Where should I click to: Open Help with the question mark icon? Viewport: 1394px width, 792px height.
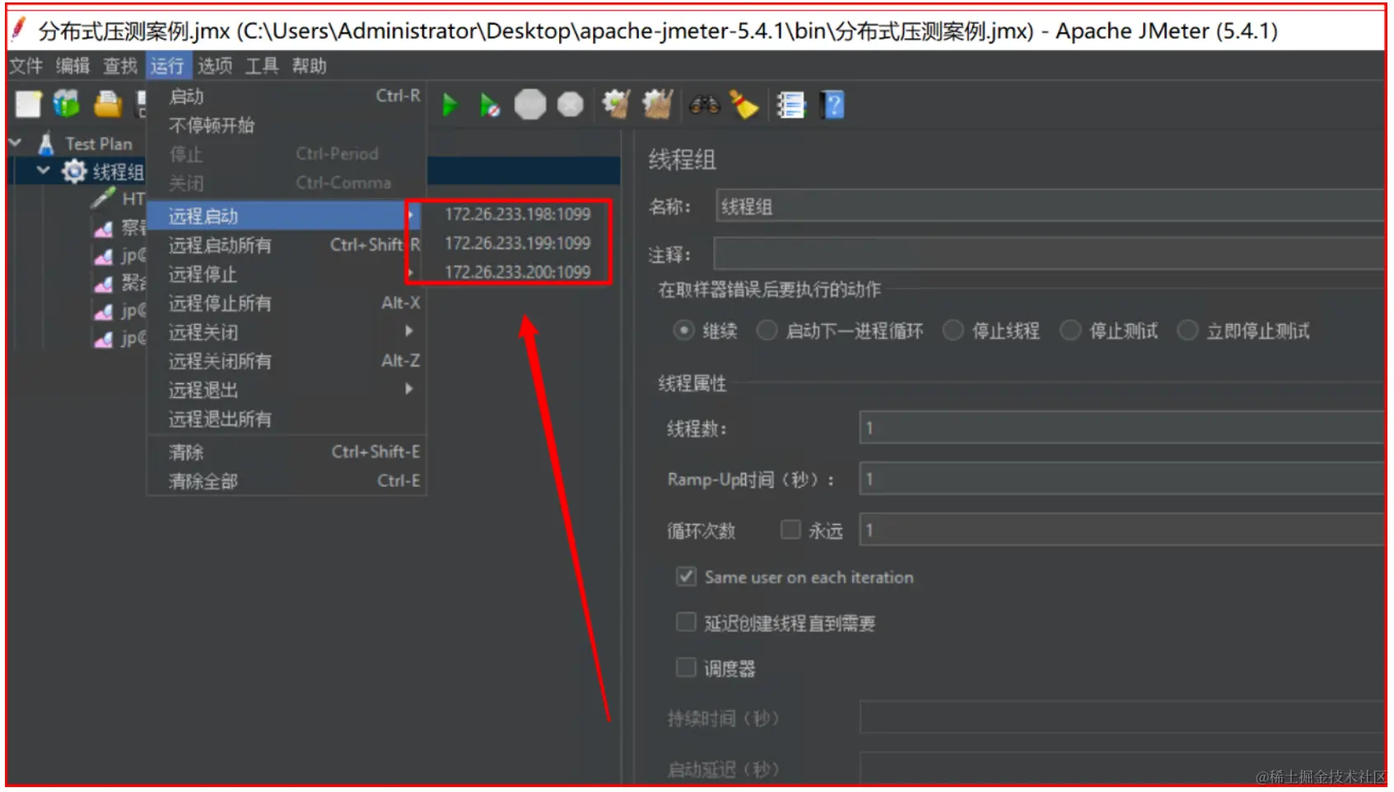coord(833,105)
